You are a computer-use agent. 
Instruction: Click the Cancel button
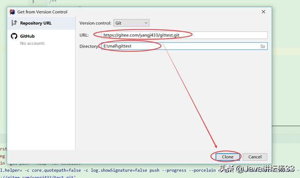point(255,157)
